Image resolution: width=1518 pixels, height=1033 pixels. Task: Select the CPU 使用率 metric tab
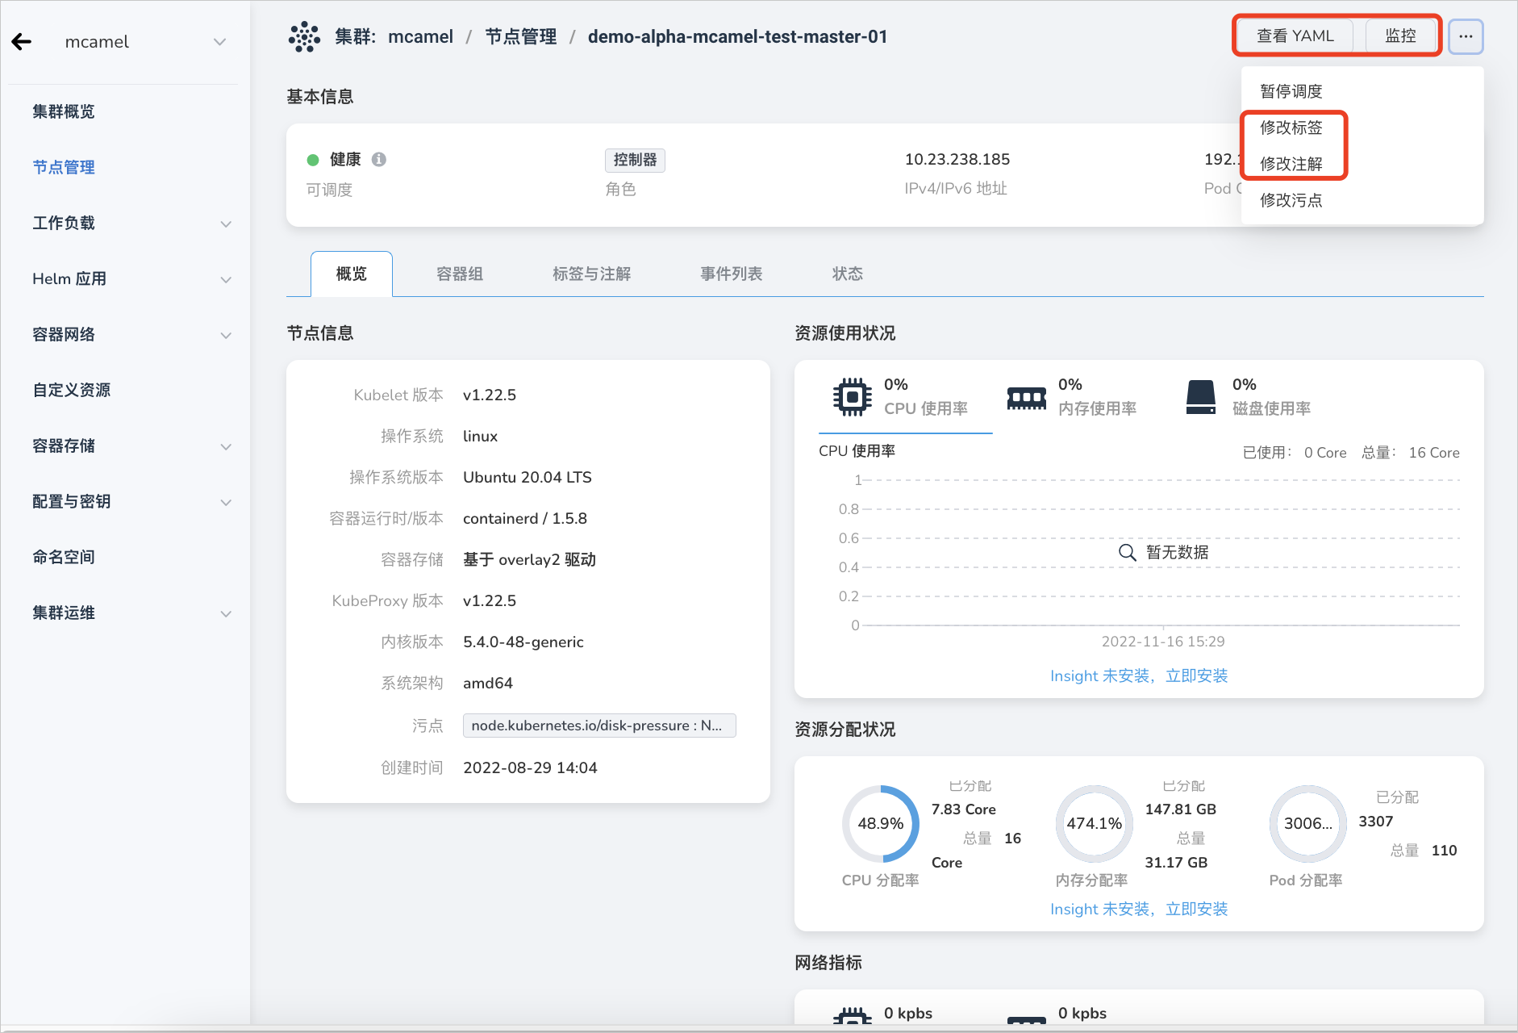905,397
